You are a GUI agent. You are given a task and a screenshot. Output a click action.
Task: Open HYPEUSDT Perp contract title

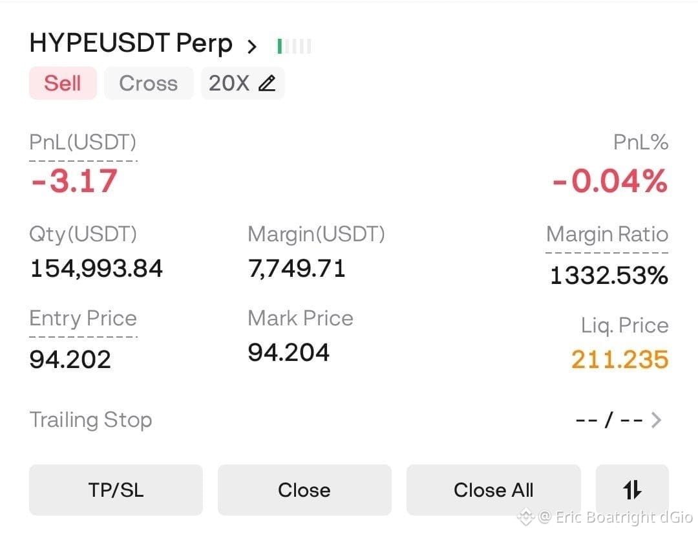click(x=131, y=44)
